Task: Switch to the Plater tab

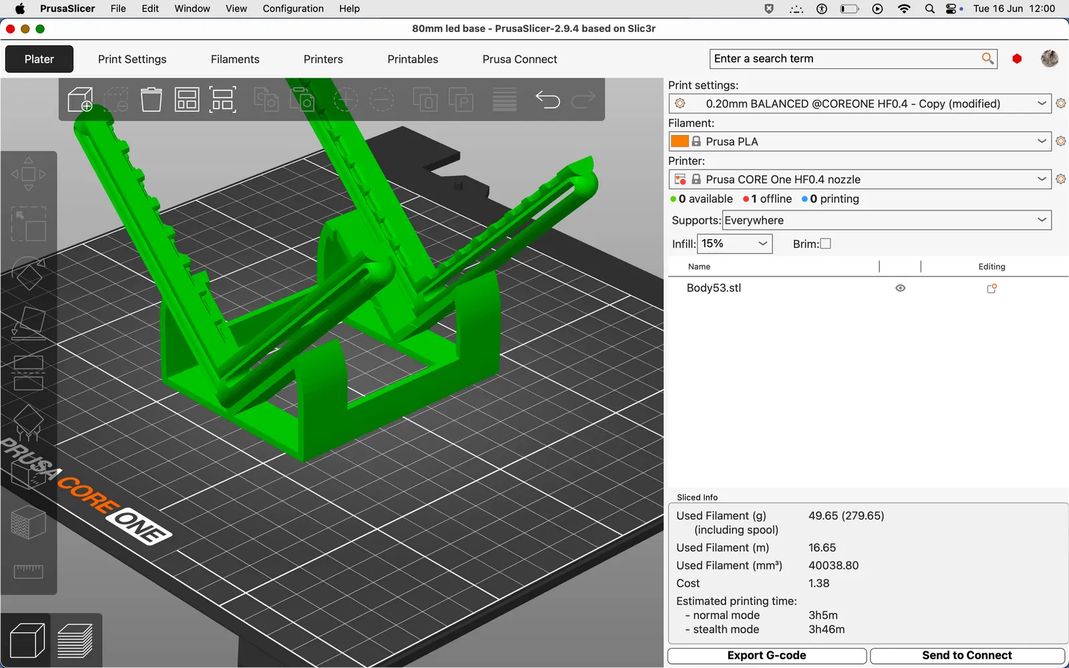Action: [39, 59]
